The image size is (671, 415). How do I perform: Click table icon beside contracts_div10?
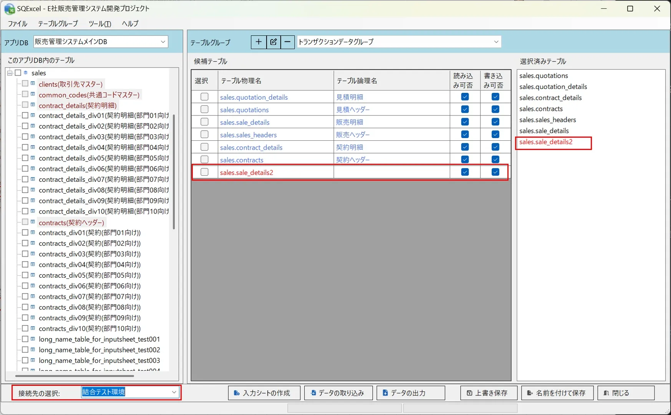33,328
